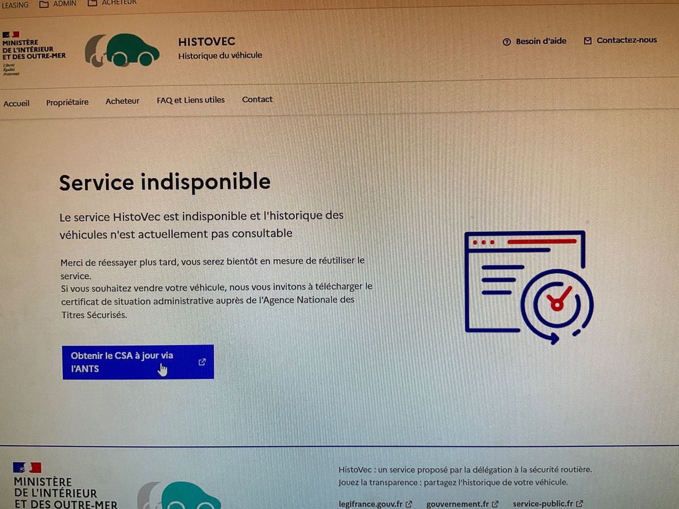Click external link icon next to legifrance.gouv.fr
Screen dimensions: 679x509
tap(409, 504)
